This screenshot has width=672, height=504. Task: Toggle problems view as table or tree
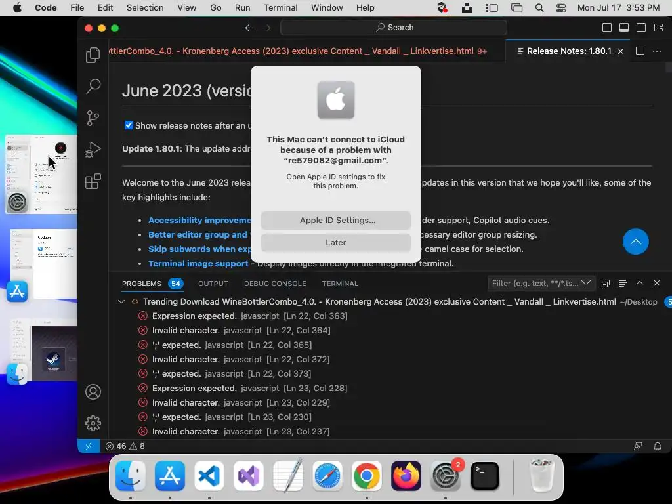tap(623, 283)
